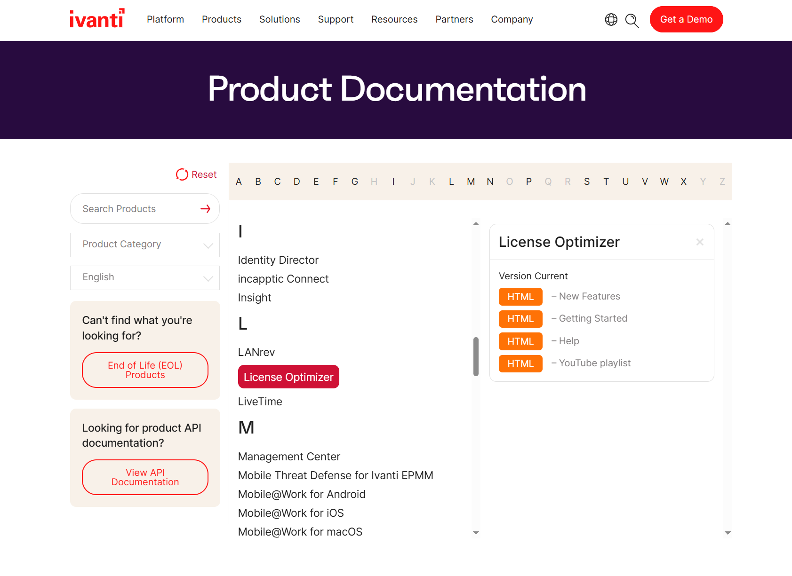Image resolution: width=792 pixels, height=576 pixels.
Task: Filter products by letter V
Action: coord(645,181)
